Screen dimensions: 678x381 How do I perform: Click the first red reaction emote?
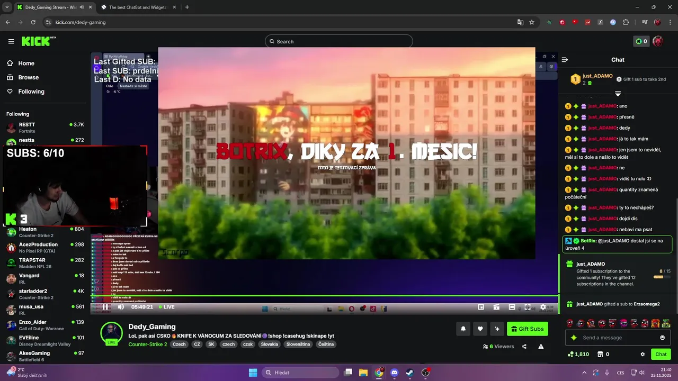tap(570, 323)
